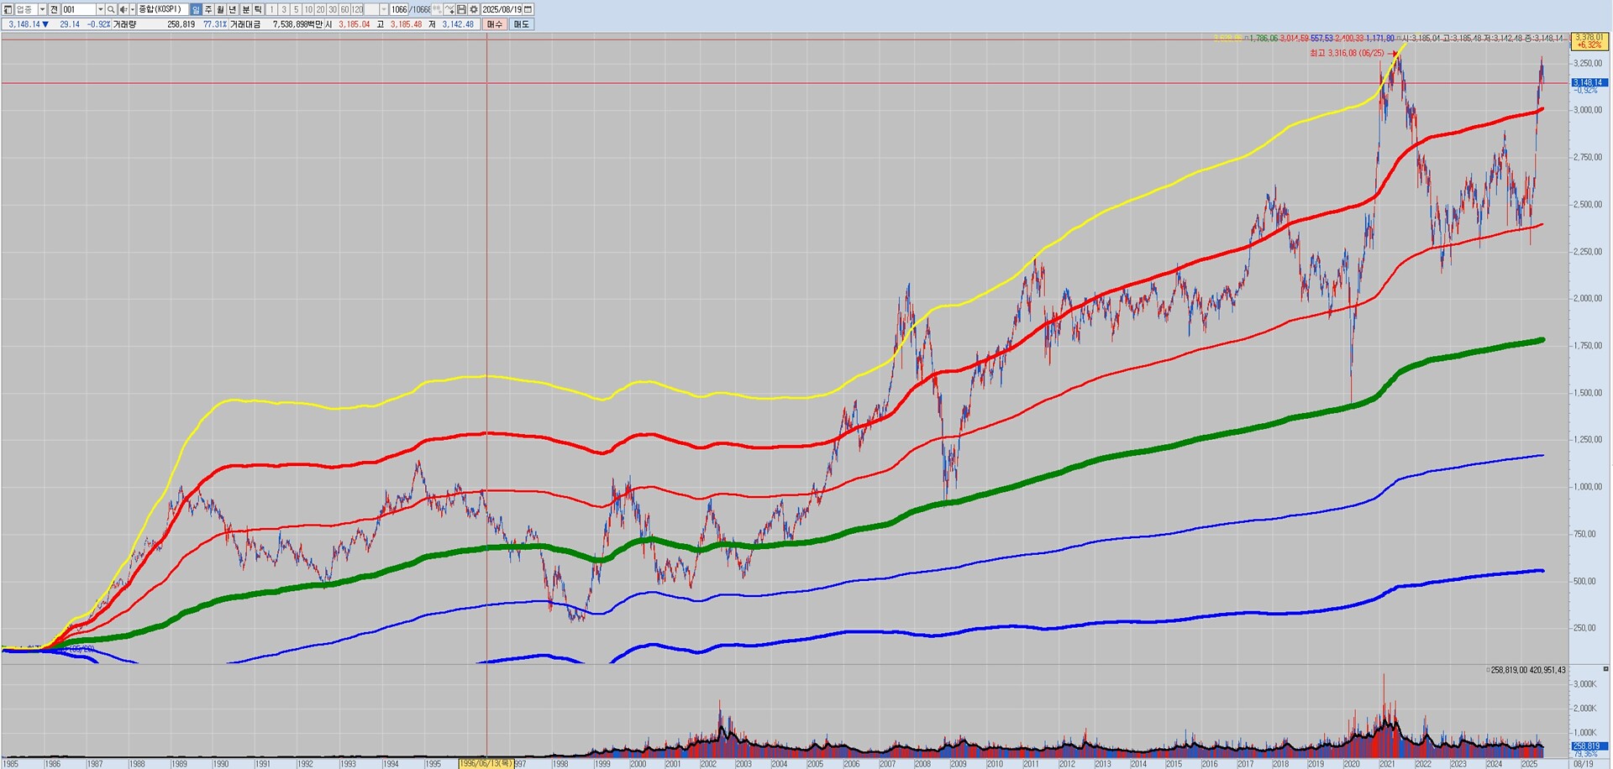
Task: Click the speaker sound alert icon
Action: pos(123,9)
